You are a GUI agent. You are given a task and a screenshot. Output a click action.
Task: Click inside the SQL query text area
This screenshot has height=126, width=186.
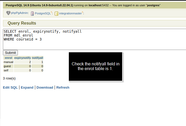point(94,39)
